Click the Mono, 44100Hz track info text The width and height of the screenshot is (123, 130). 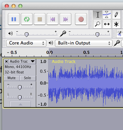pyautogui.click(x=18, y=67)
